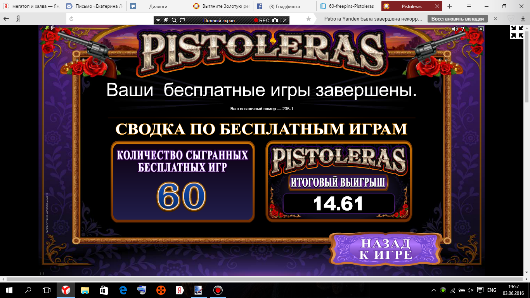Screen dimensions: 530x298
Task: Click the free games count 60
Action: [x=181, y=196]
